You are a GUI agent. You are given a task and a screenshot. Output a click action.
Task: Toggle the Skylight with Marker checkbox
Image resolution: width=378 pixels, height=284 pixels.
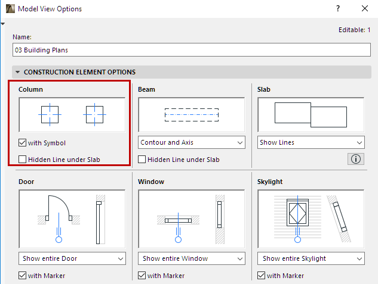[262, 276]
